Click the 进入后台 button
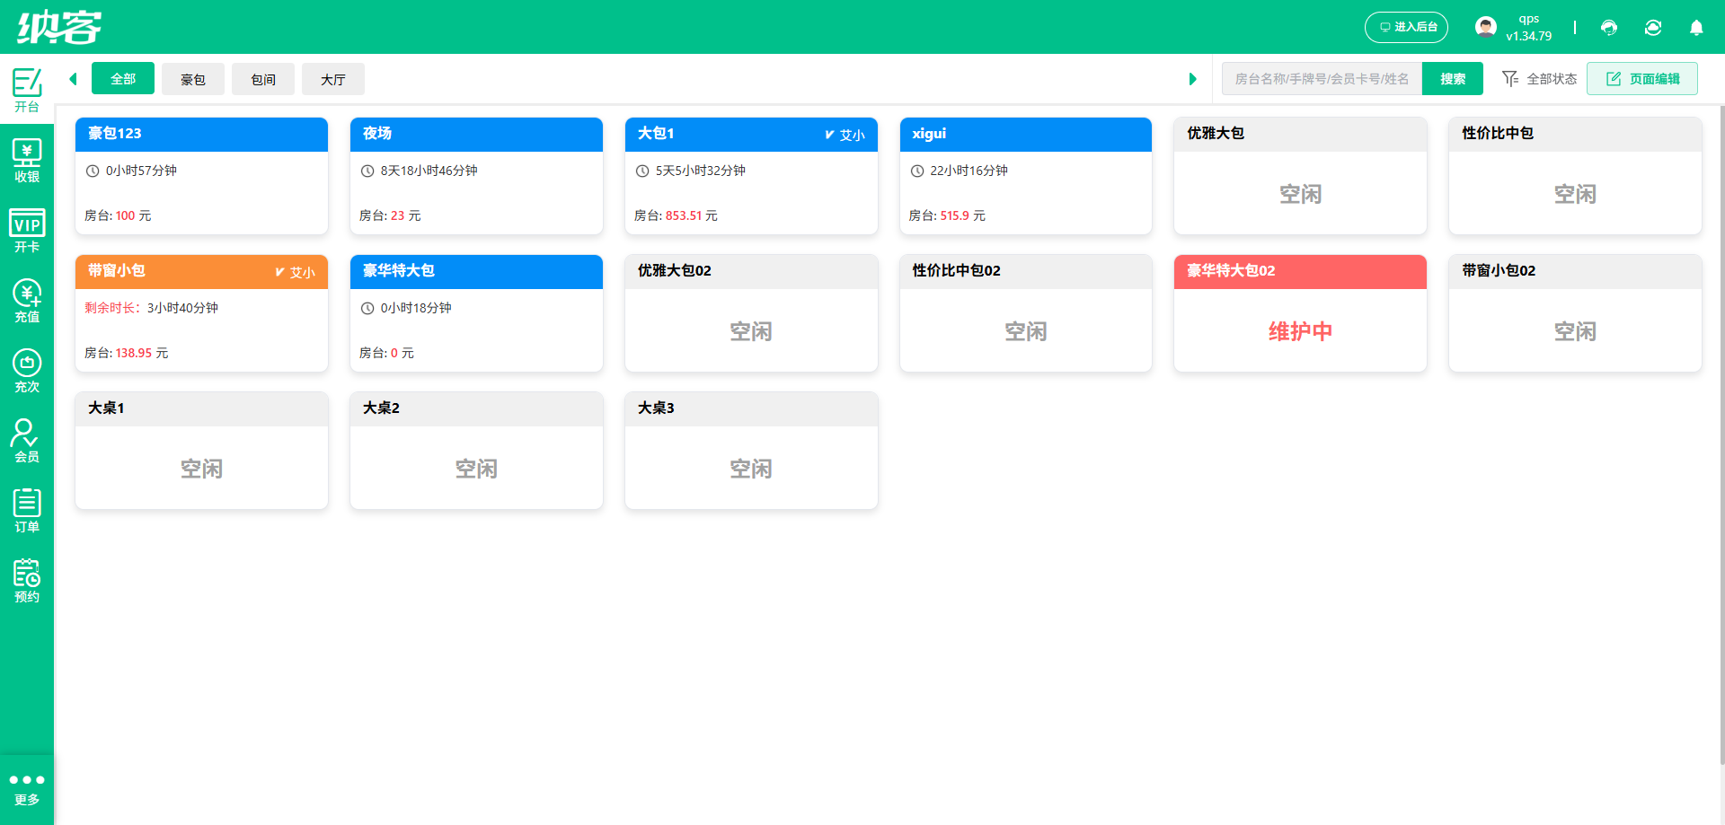The image size is (1725, 825). pos(1407,27)
